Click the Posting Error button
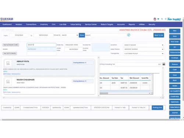Screen dimensions: 184x138 158,107
